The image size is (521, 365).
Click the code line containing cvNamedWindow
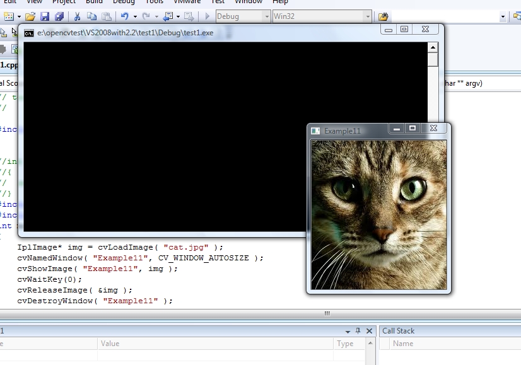(x=140, y=258)
